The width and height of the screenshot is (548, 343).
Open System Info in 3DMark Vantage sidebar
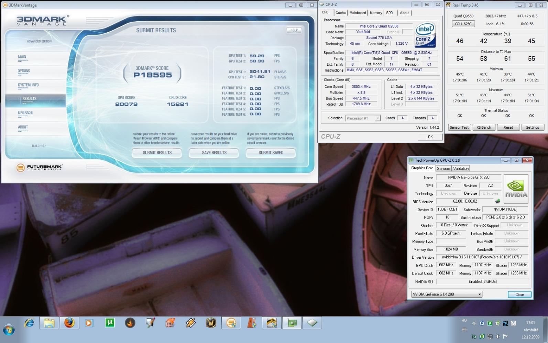pos(28,85)
